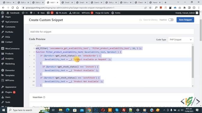Viewport: 202px width, 113px height.
Task: Open the Chrome three-dot menu
Action: pyautogui.click(x=199, y=8)
